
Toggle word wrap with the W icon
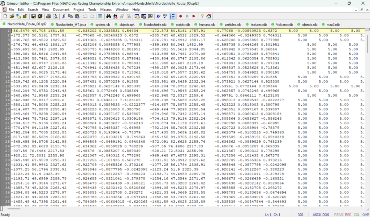[x=158, y=16]
